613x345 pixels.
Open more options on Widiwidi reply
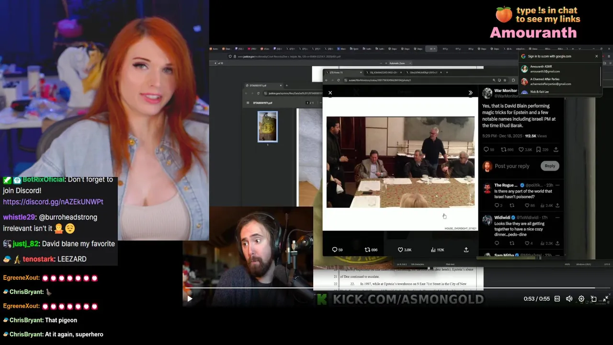[x=557, y=218]
